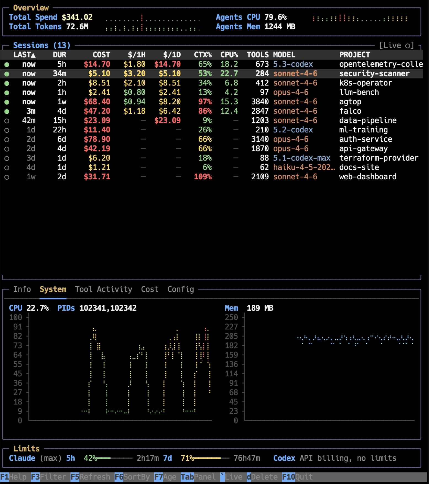
Task: Click the Claude 5h limit 42% progress bar
Action: click(115, 458)
